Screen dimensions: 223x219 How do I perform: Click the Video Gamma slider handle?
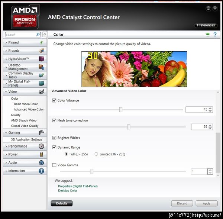point(92,171)
